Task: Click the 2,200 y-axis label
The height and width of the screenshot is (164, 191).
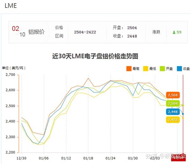Action: [11, 152]
